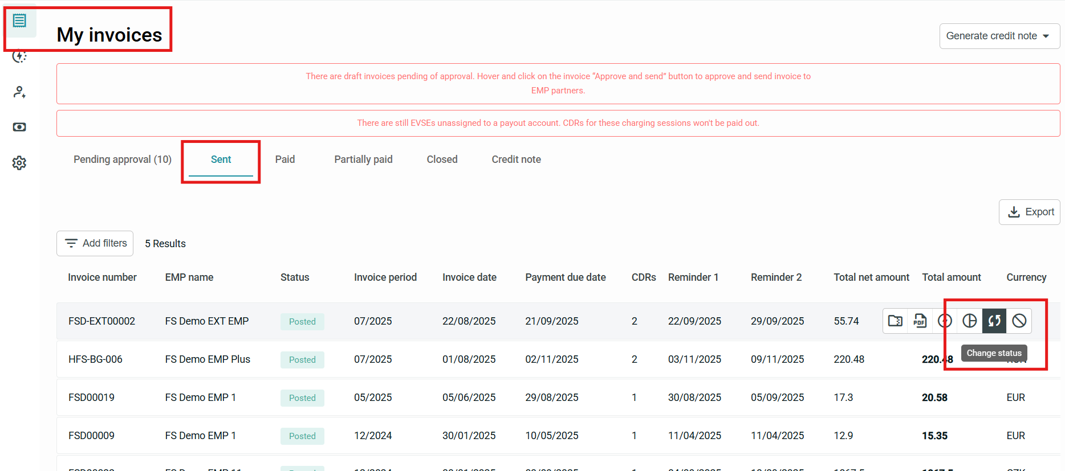1065x471 pixels.
Task: Open the payouts money icon in sidebar
Action: click(19, 127)
